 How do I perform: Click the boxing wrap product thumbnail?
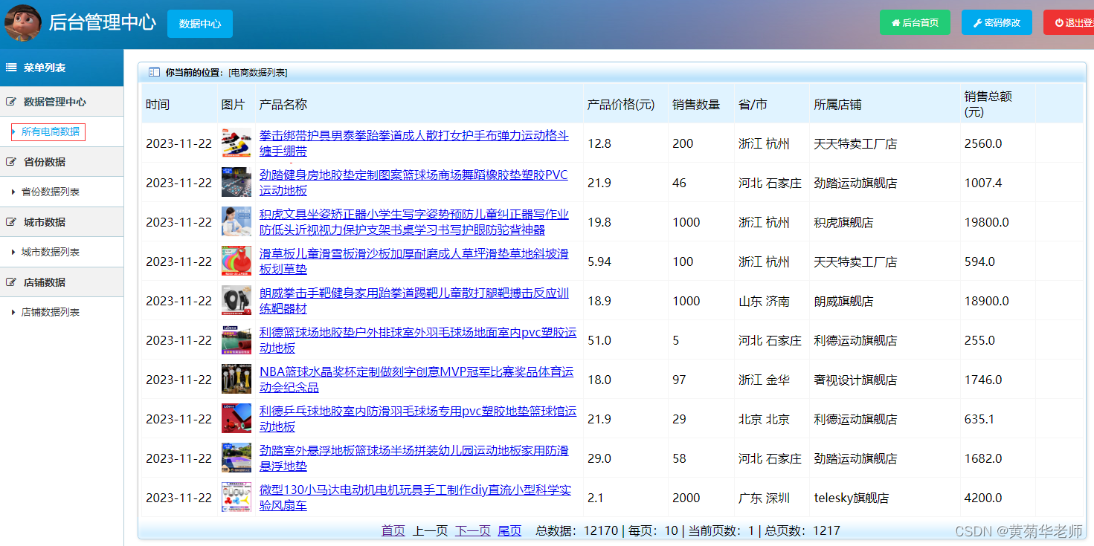click(x=237, y=143)
